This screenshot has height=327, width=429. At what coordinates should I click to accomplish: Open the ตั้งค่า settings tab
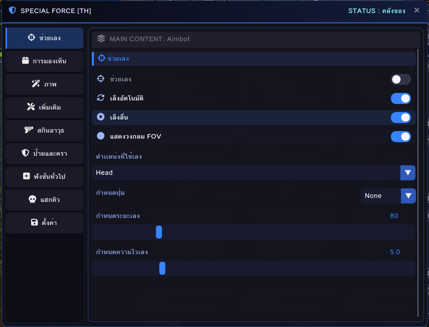coord(44,223)
